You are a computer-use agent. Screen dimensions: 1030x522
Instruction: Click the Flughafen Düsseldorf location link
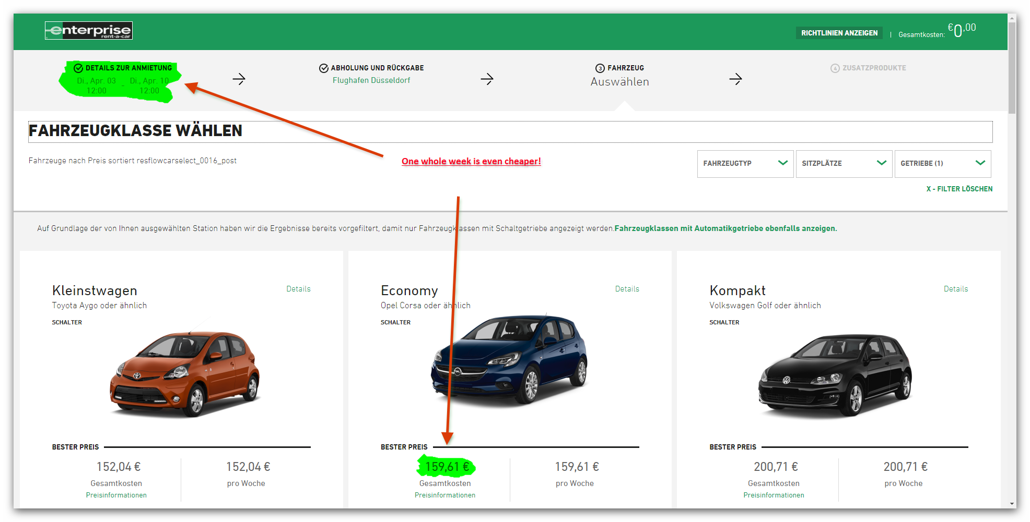tap(371, 80)
